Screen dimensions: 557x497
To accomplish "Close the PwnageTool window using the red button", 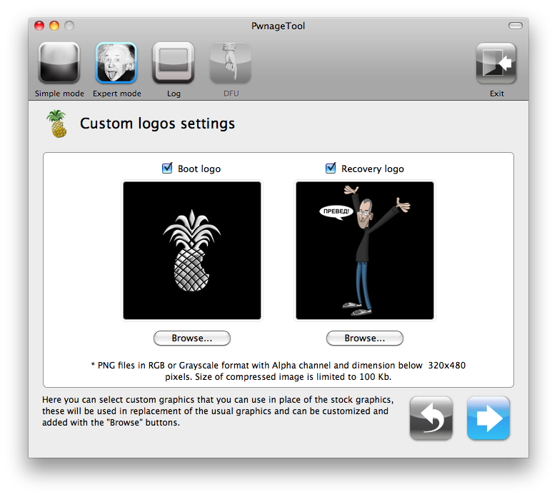I will [40, 26].
